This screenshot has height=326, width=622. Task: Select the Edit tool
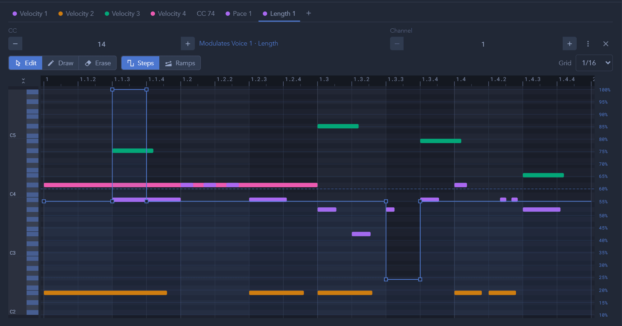tap(26, 63)
